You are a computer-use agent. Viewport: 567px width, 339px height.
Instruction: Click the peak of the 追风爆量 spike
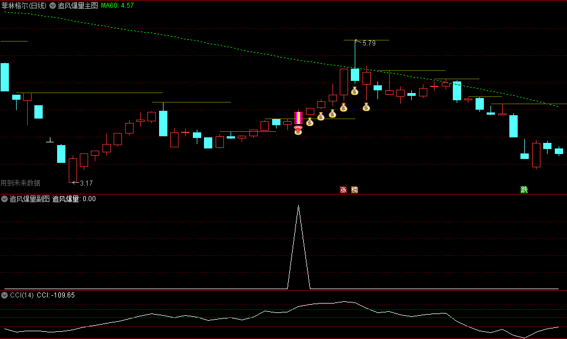pos(298,206)
